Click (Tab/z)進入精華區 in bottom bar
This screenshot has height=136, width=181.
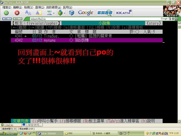click(x=123, y=121)
